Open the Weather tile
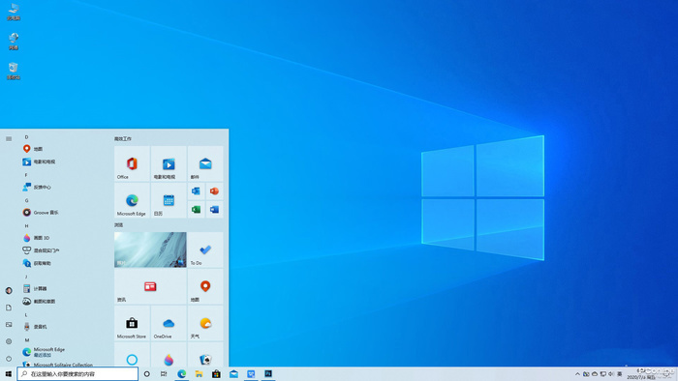 (x=205, y=323)
